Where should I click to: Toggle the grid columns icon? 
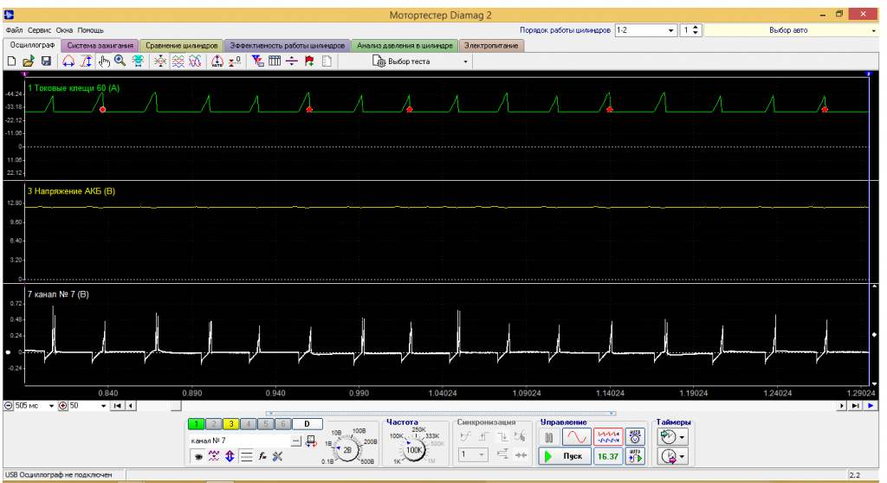click(x=275, y=61)
